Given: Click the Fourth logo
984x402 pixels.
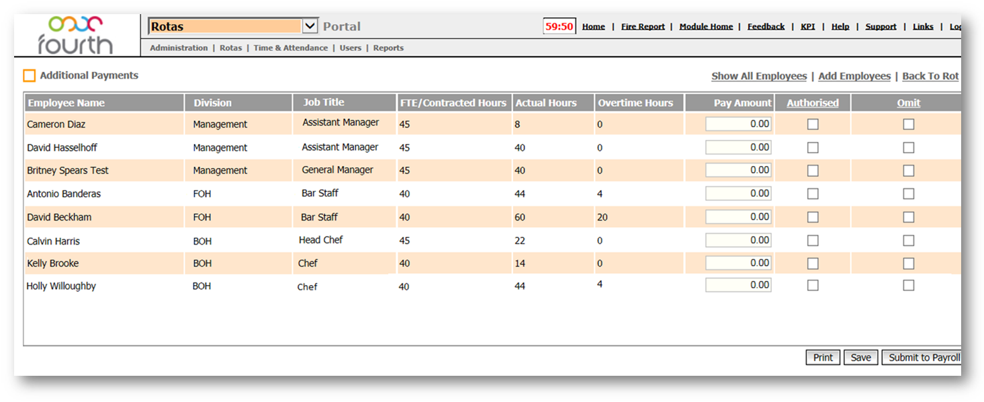Looking at the screenshot, I should point(75,35).
